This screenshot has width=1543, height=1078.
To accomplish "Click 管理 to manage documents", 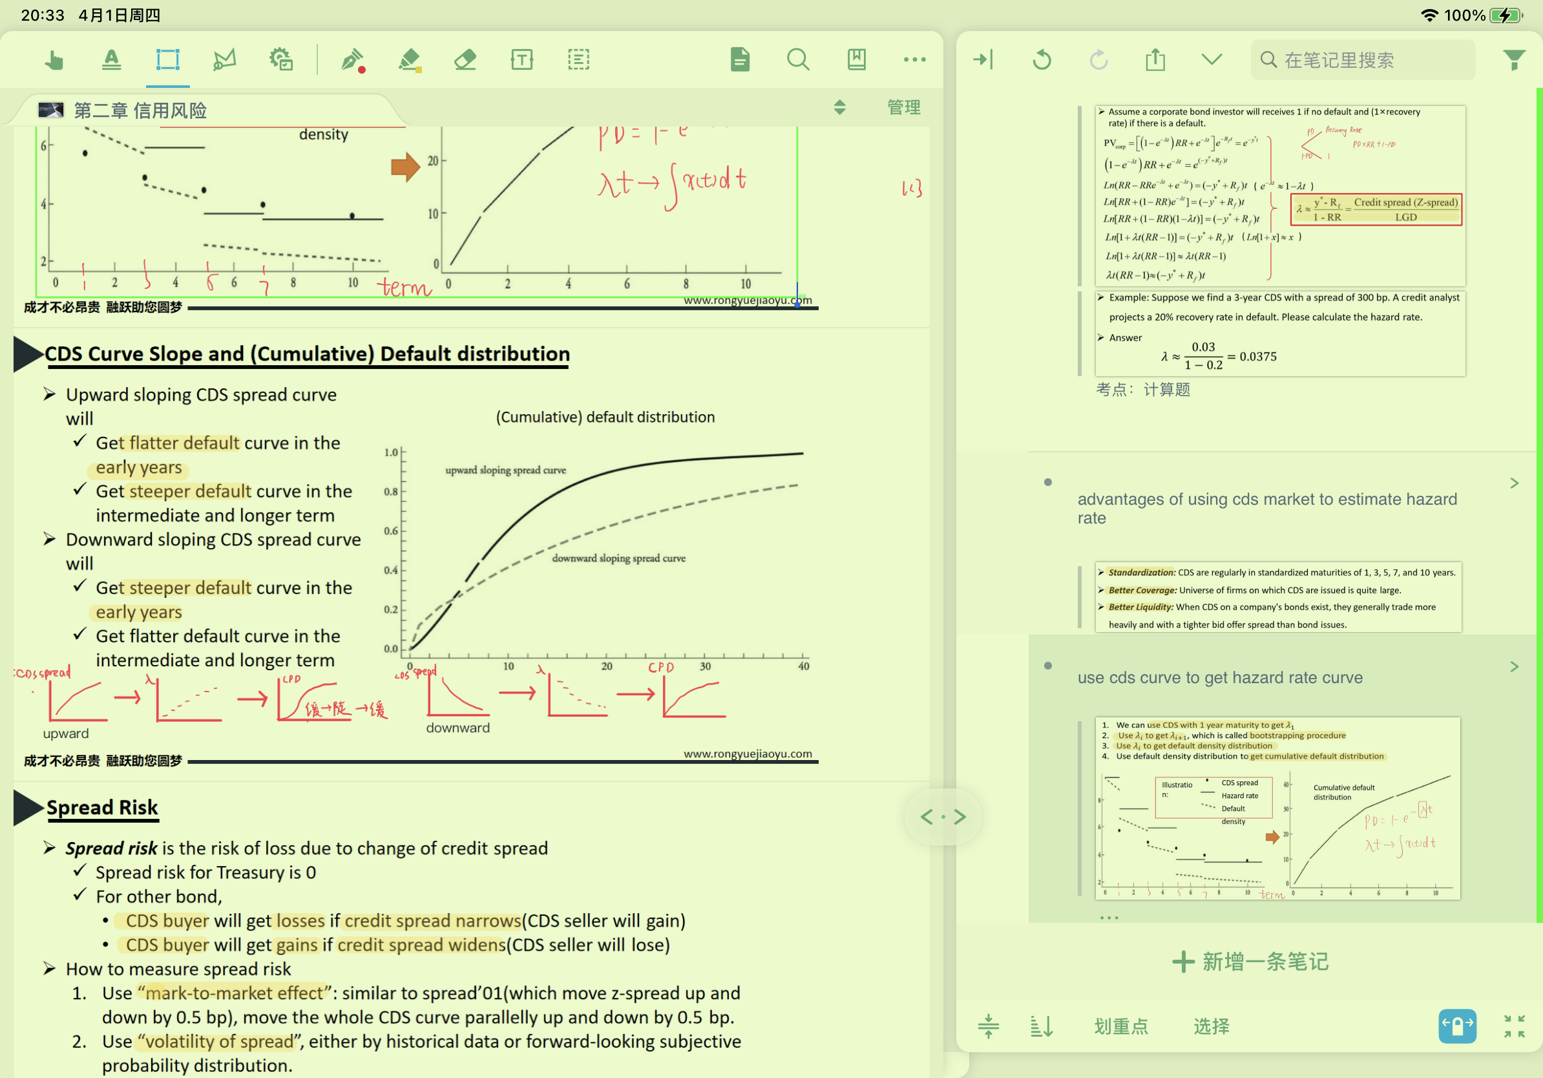I will [x=903, y=107].
